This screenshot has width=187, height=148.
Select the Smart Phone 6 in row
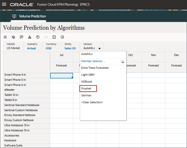point(15,85)
